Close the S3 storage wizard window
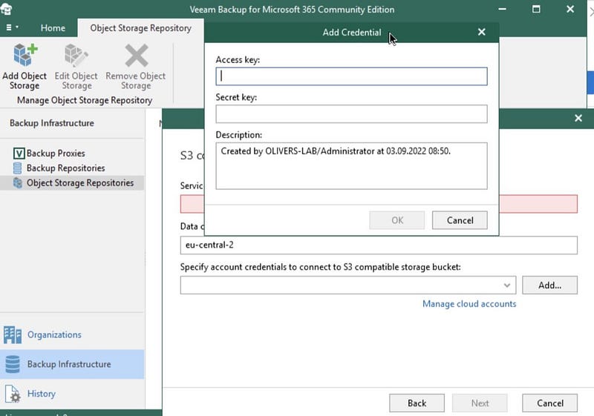The height and width of the screenshot is (416, 594). pyautogui.click(x=578, y=118)
